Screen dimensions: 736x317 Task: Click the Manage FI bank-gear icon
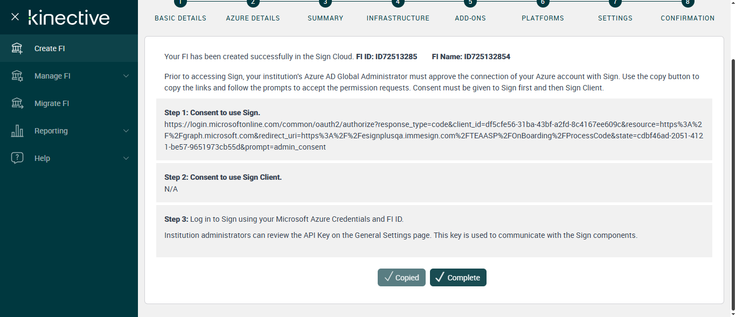tap(17, 76)
